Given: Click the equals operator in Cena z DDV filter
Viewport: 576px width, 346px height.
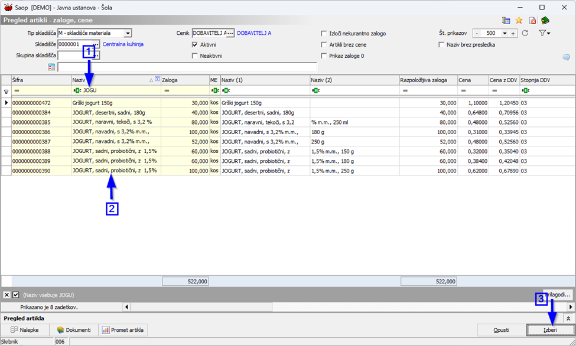Looking at the screenshot, I should coord(494,90).
